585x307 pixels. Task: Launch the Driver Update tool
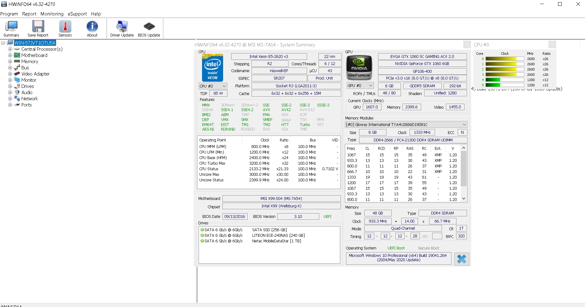point(122,28)
